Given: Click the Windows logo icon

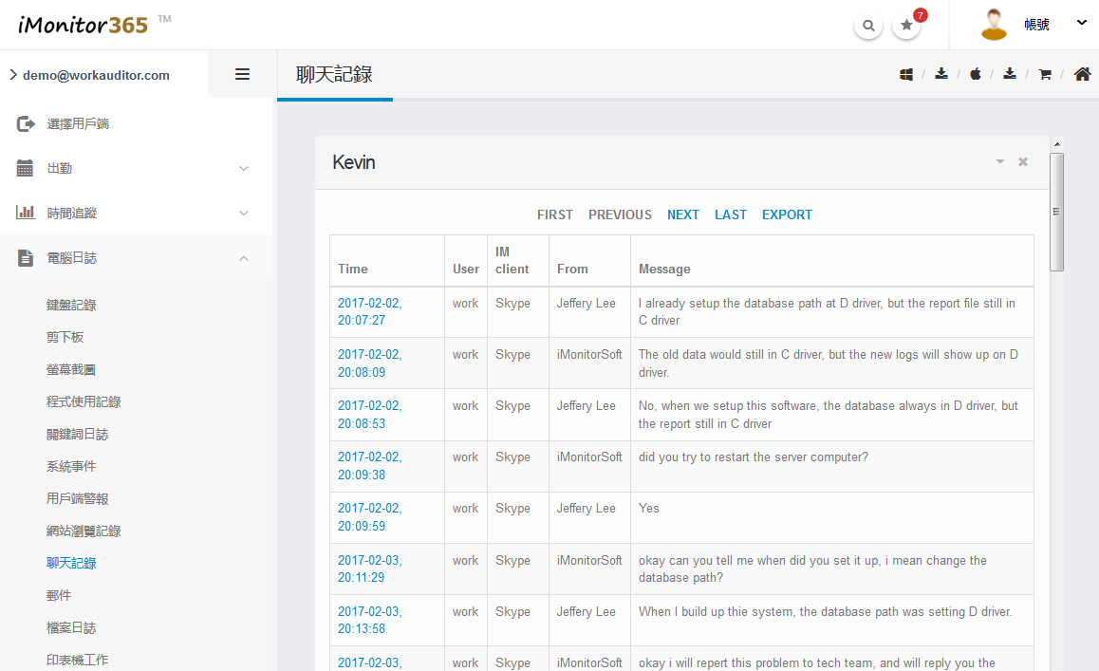Looking at the screenshot, I should tap(906, 74).
